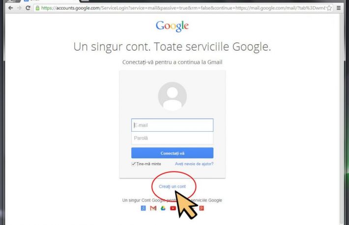
Task: Toggle the Ține-mă minte checkbox
Action: point(134,164)
